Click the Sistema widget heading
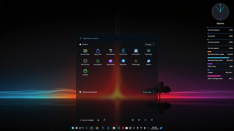 [220, 24]
